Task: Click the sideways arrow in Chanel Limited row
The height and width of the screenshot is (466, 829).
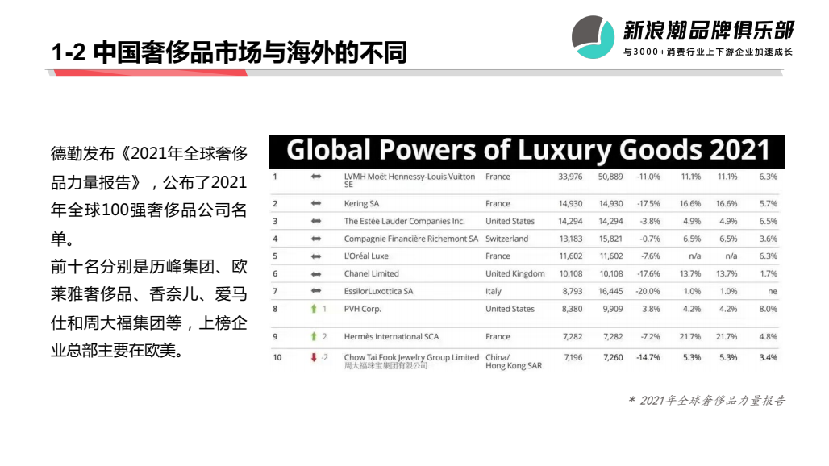Action: click(x=316, y=274)
